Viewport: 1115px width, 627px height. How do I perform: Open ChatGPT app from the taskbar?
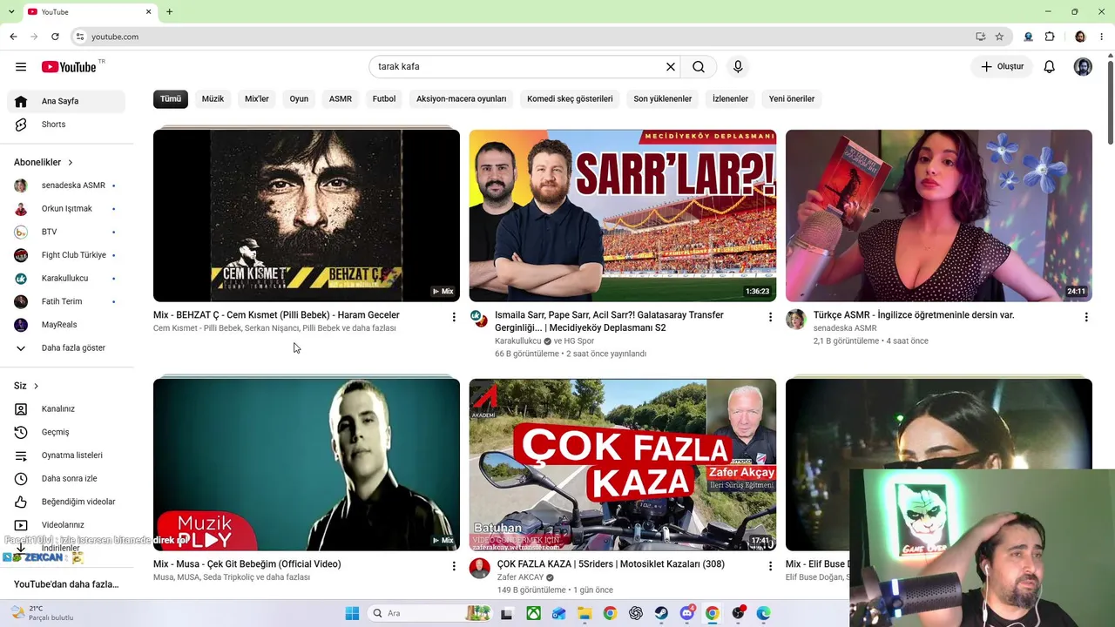[636, 613]
